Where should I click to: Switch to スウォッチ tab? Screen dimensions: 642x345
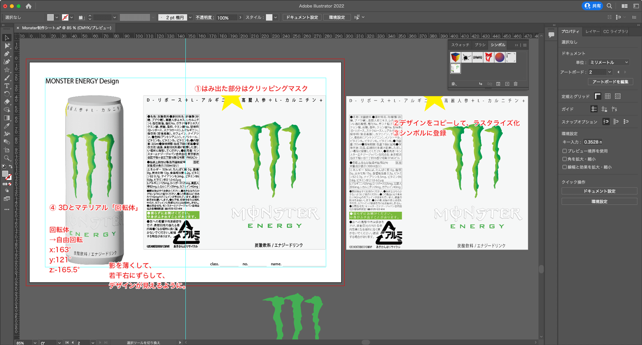click(461, 45)
